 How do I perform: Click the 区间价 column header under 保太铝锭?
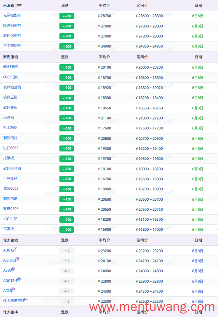(x=142, y=240)
